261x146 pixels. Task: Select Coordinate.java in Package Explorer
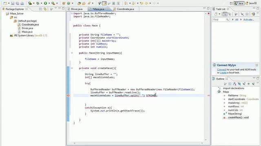pyautogui.click(x=28, y=24)
